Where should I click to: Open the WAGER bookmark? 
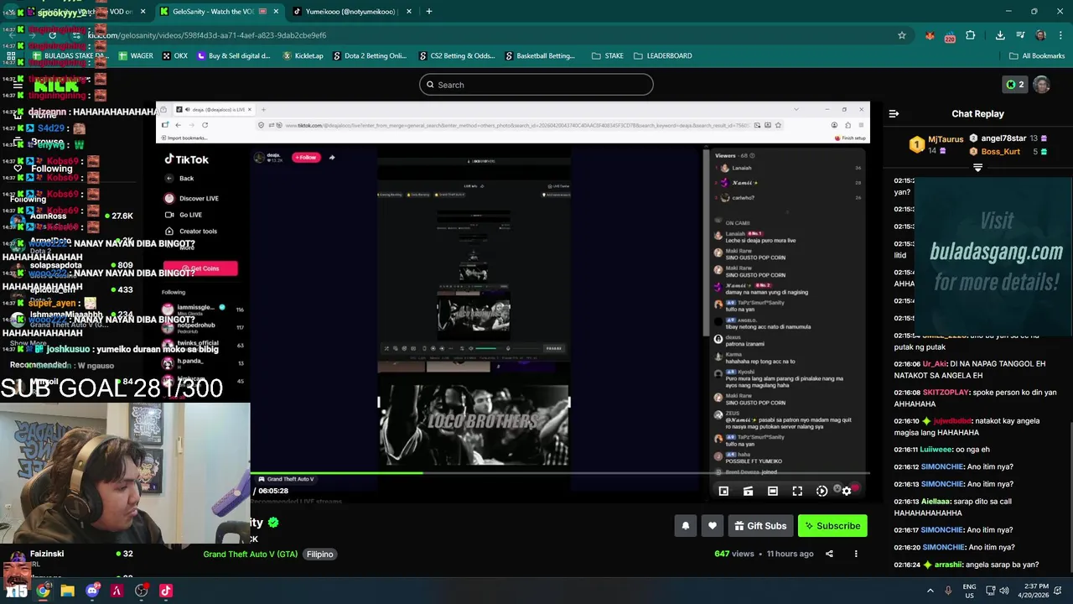(x=136, y=56)
